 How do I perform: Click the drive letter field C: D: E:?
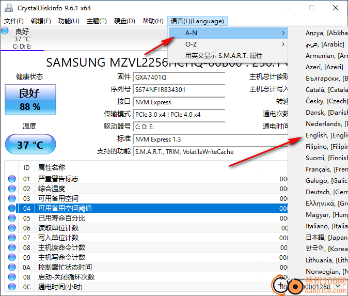pyautogui.click(x=179, y=127)
